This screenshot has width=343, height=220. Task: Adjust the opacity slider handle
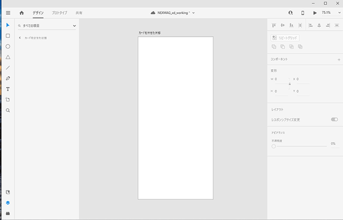[274, 146]
